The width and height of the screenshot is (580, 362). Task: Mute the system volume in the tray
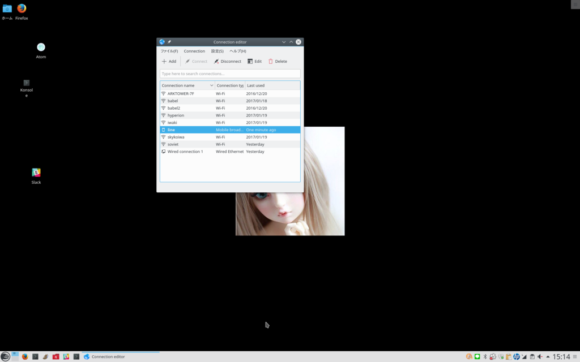(x=540, y=356)
